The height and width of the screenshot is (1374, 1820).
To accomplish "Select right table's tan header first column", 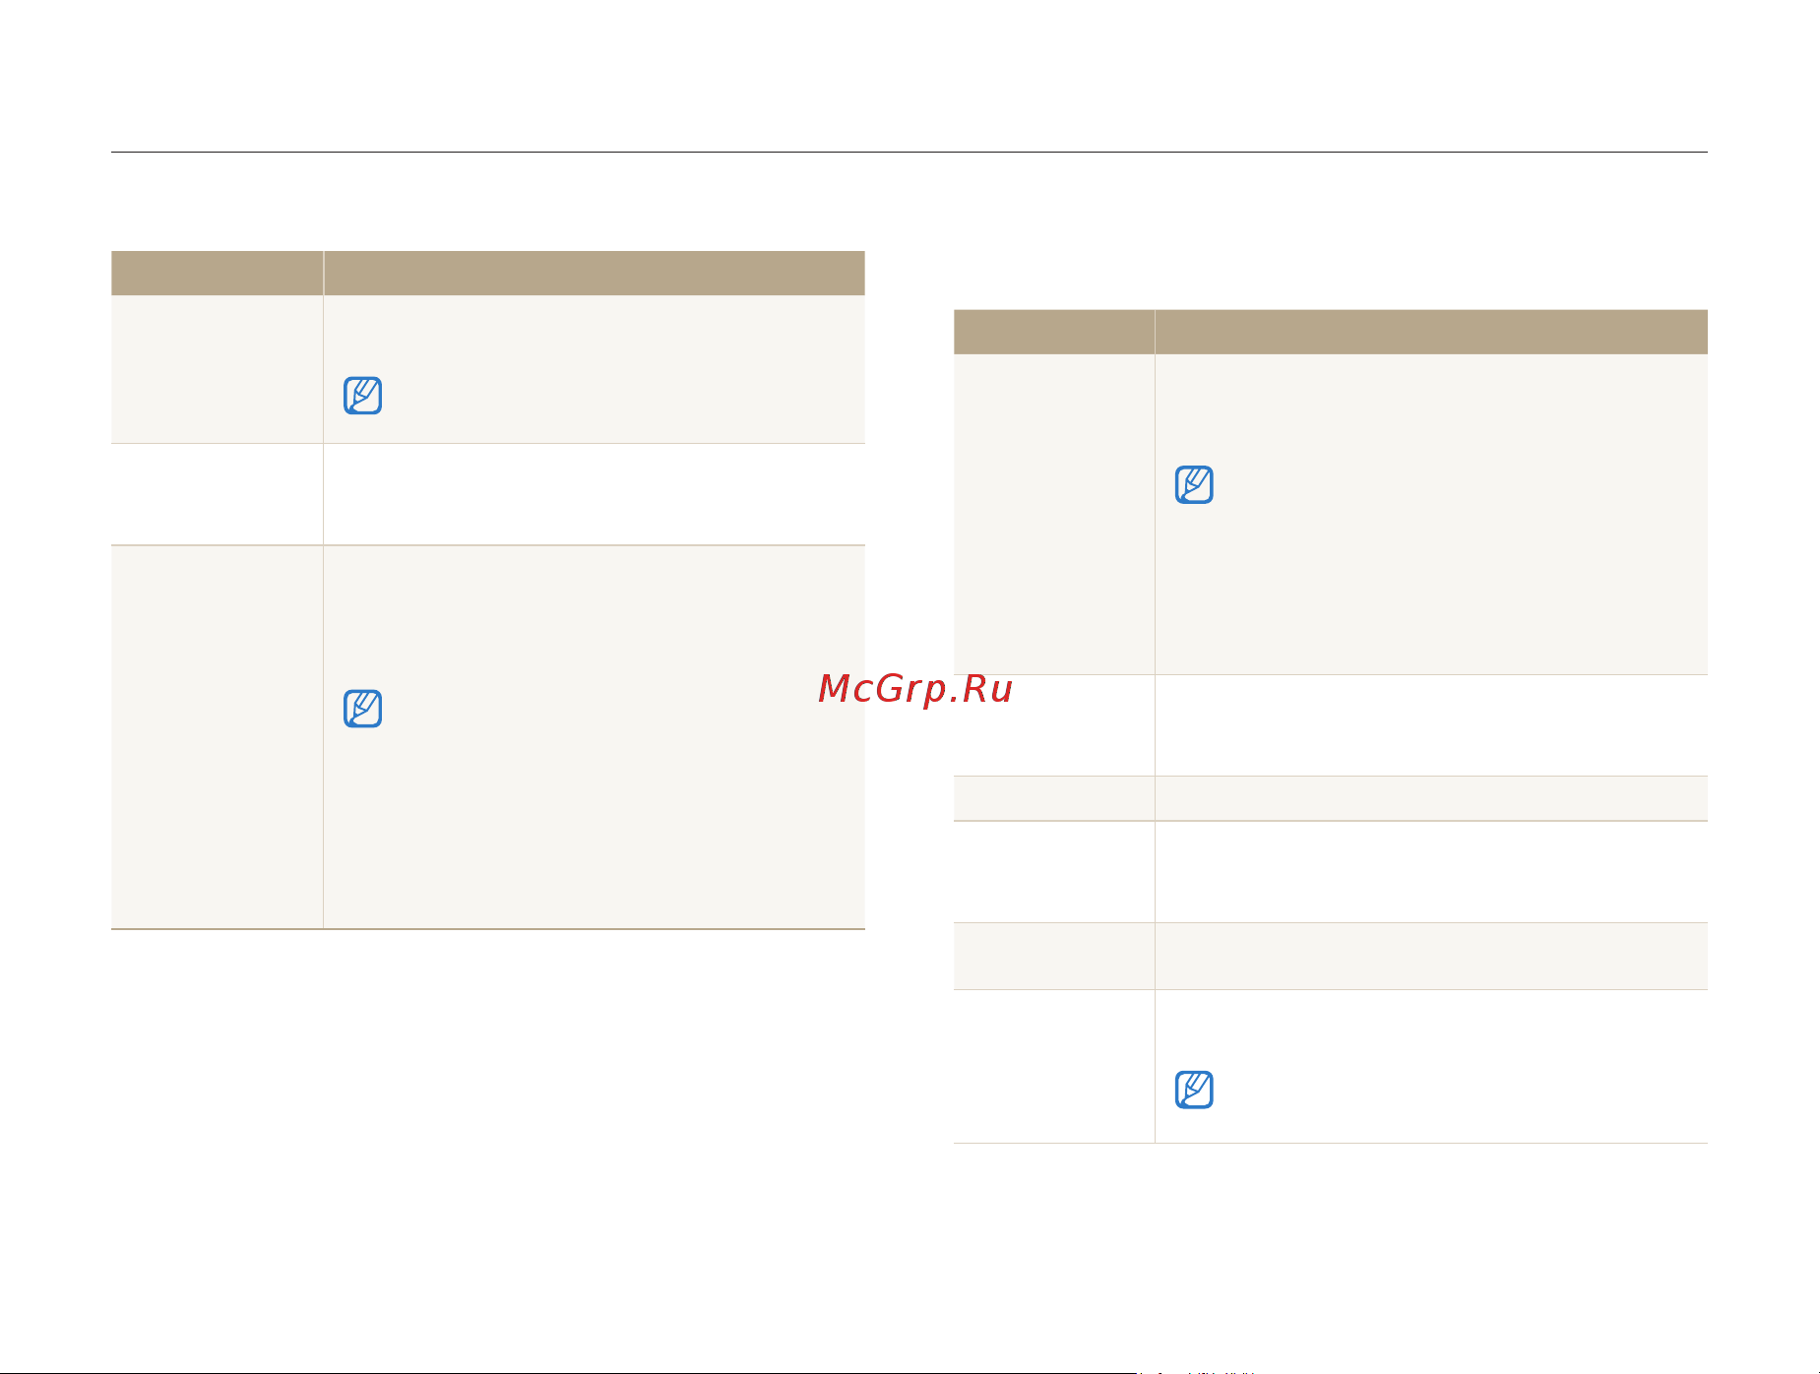I will (1053, 332).
